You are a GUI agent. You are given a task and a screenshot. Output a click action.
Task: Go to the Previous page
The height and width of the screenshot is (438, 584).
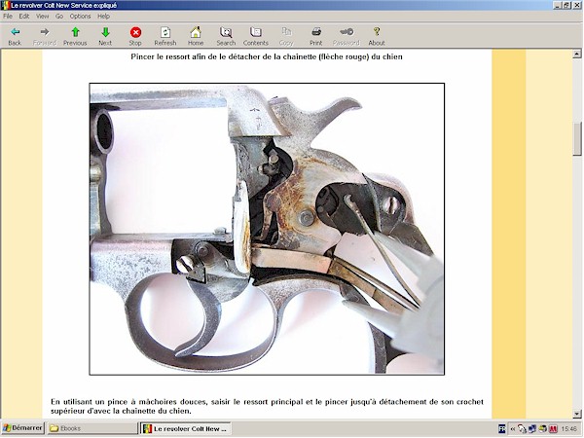point(75,36)
